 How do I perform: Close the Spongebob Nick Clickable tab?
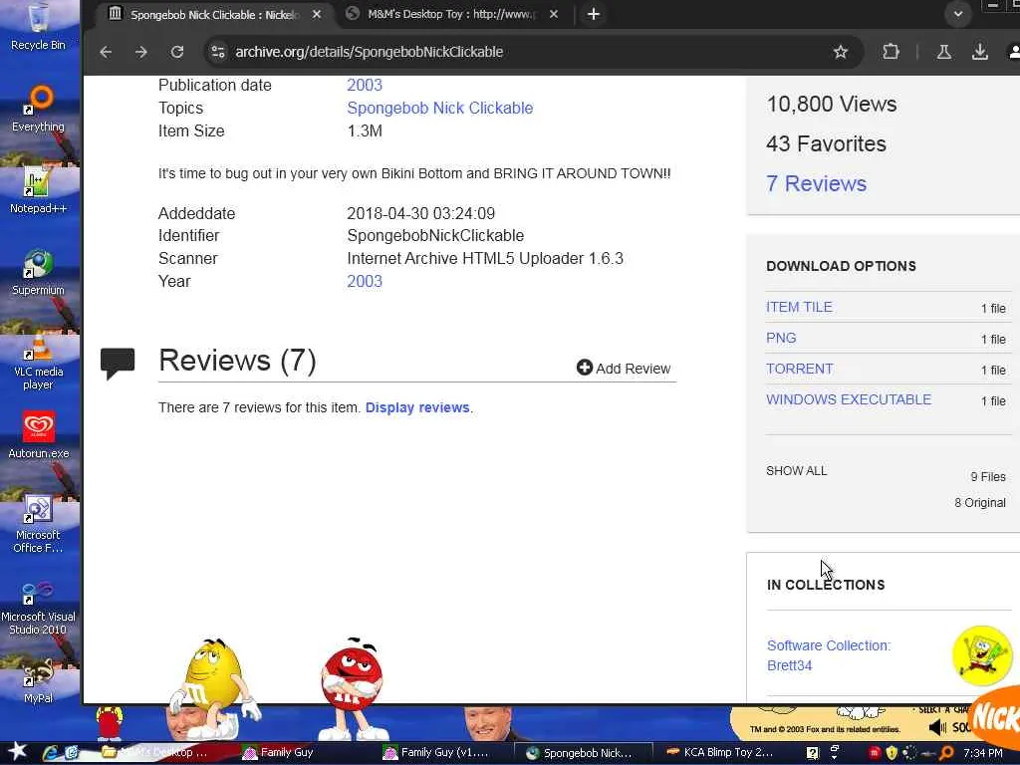(316, 14)
